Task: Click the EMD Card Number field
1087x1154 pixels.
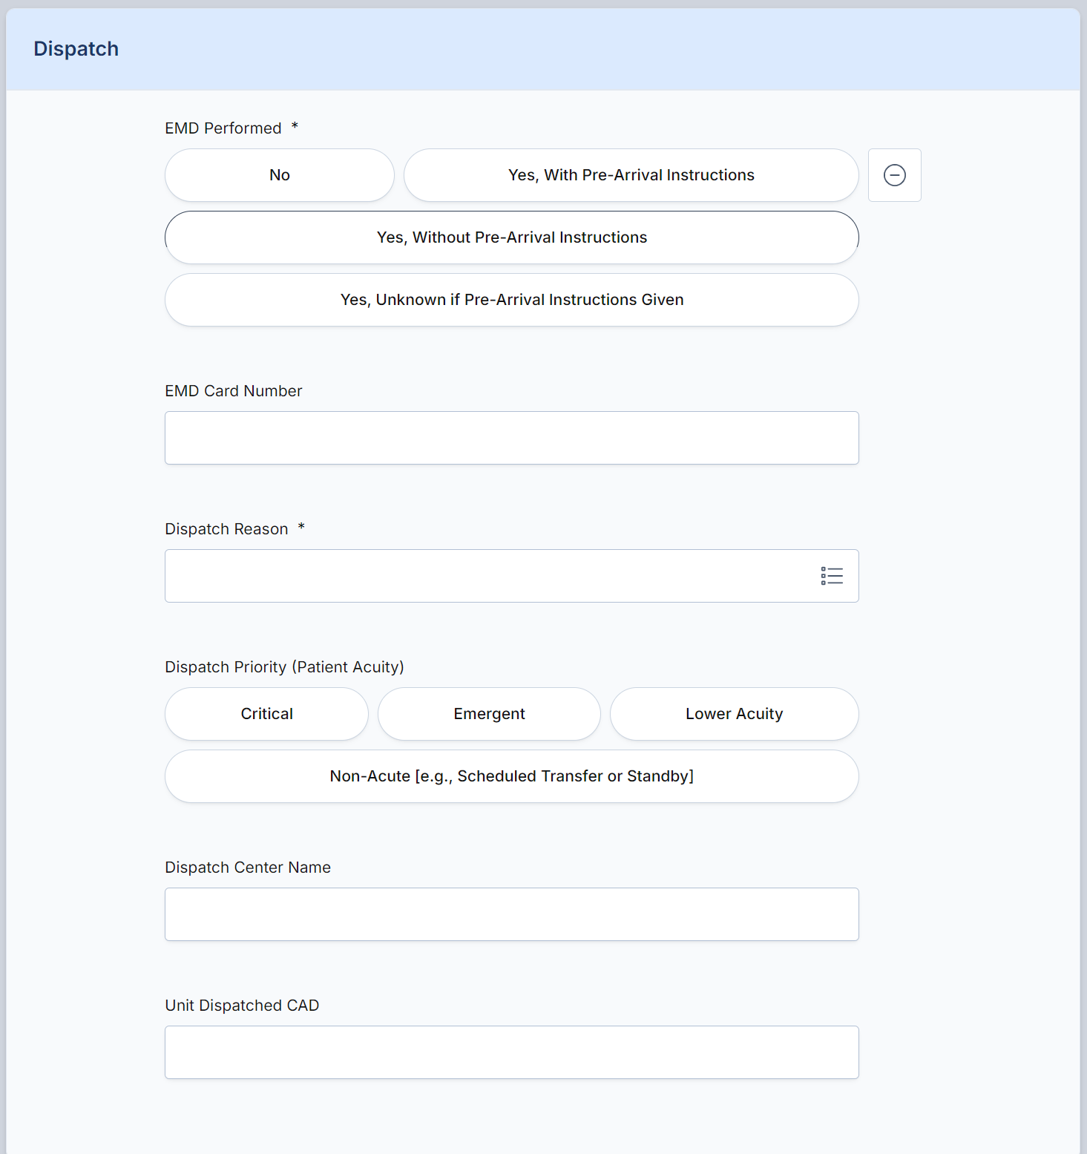Action: pos(512,438)
